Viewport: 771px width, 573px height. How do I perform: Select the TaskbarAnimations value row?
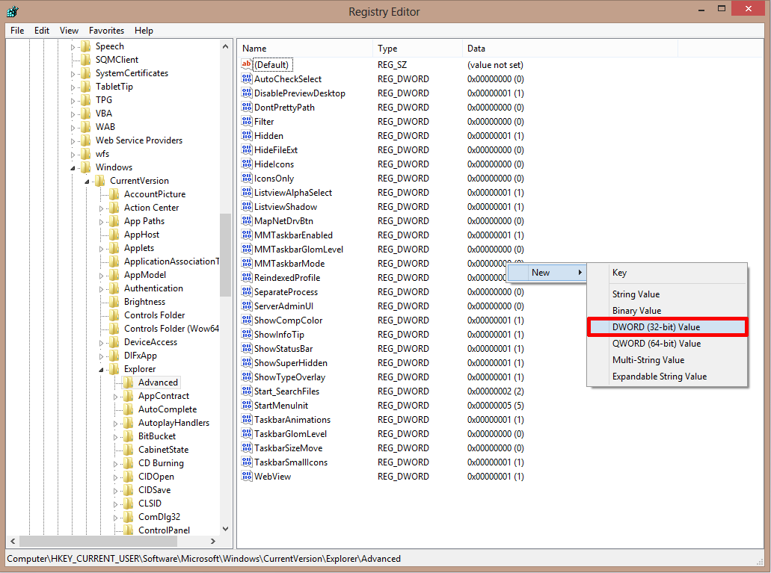(383, 420)
